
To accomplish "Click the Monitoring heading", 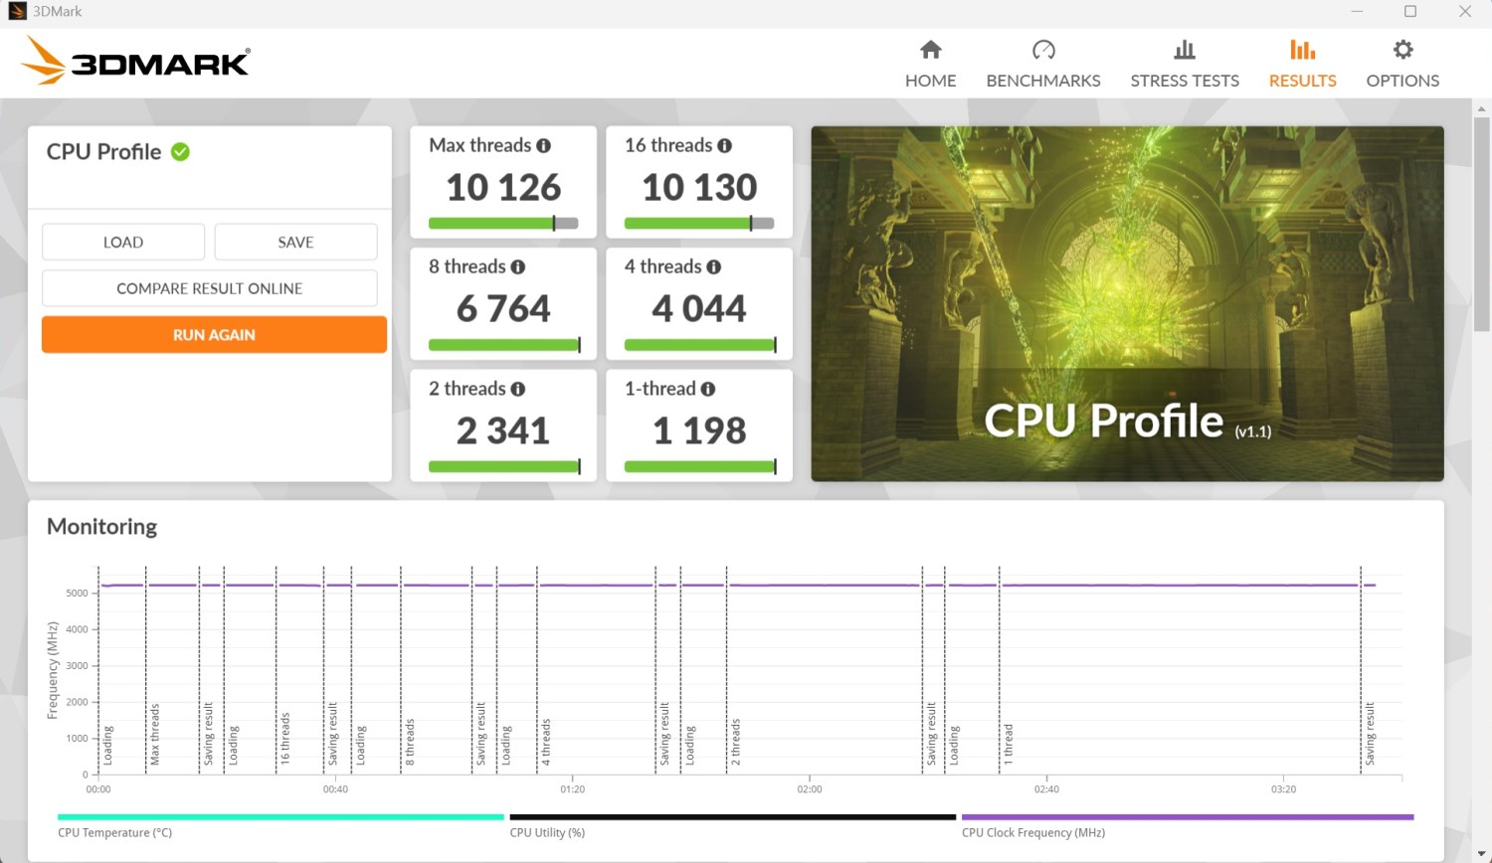I will [x=101, y=527].
